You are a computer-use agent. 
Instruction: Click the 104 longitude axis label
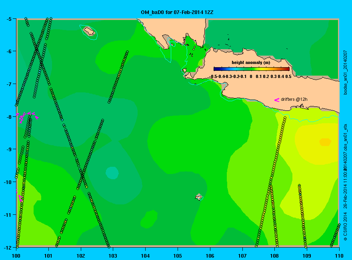[x=146, y=256]
